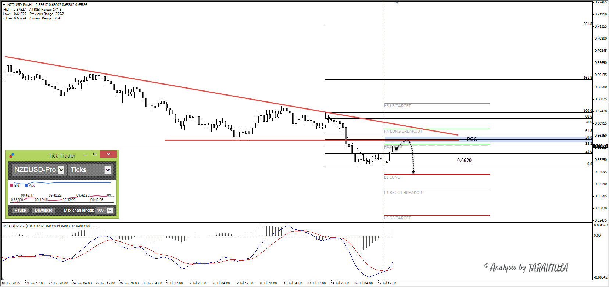Screen dimensions: 609x287
Task: Select the POC label on the chart
Action: (472, 139)
